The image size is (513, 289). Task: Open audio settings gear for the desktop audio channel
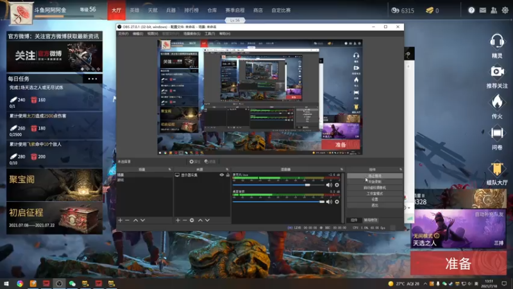click(337, 202)
